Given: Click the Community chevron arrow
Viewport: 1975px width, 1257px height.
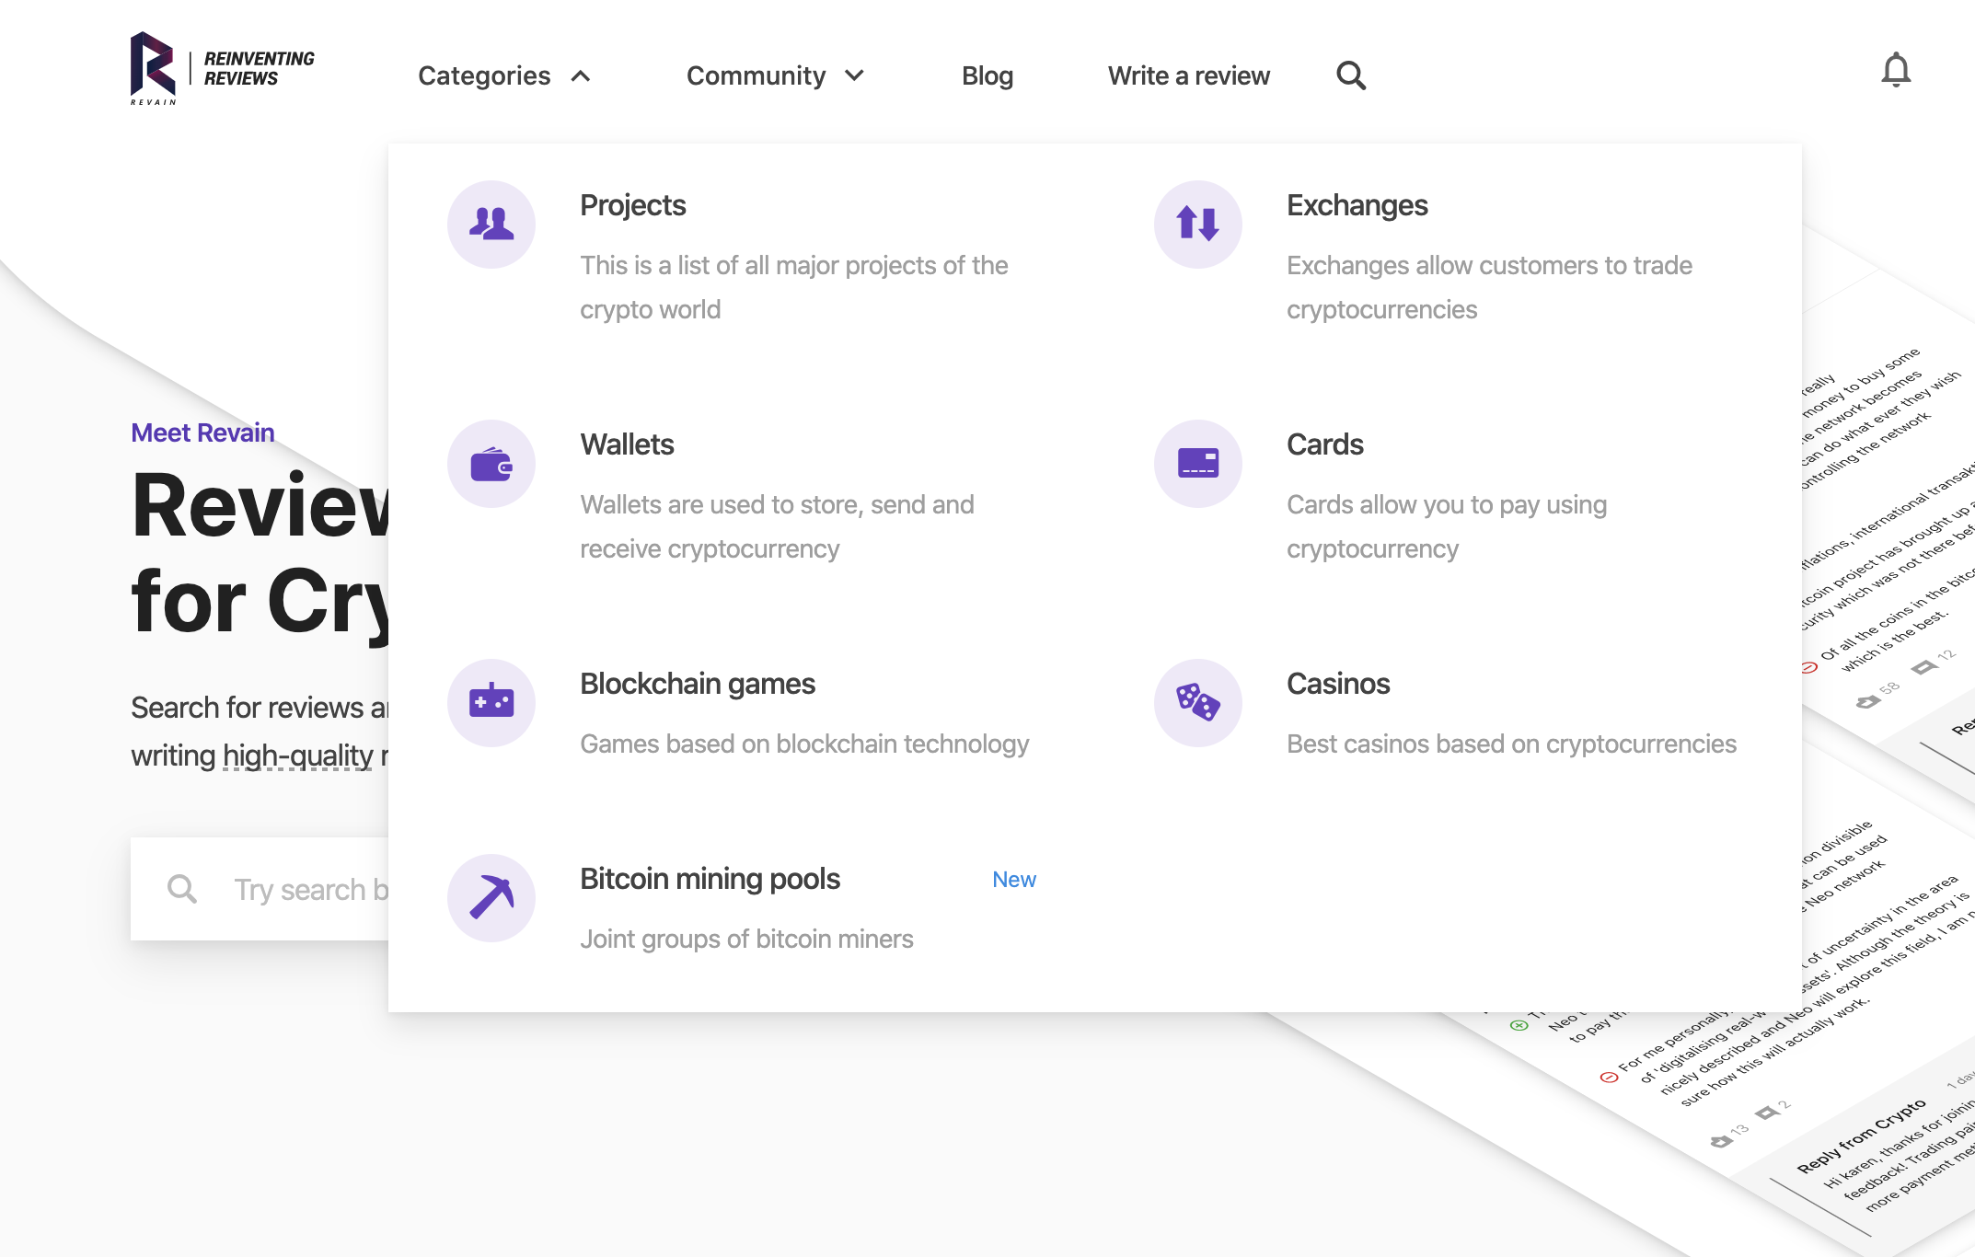Looking at the screenshot, I should pyautogui.click(x=854, y=75).
